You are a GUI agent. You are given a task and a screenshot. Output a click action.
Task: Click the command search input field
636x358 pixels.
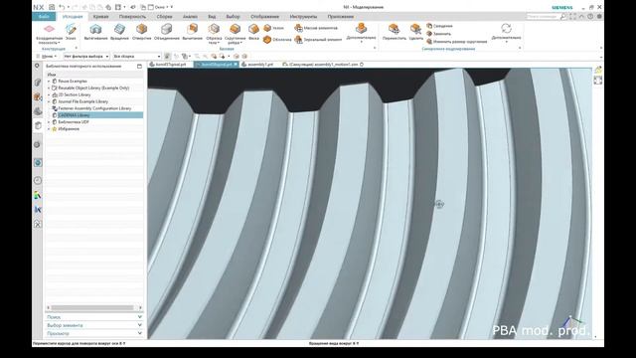[543, 16]
